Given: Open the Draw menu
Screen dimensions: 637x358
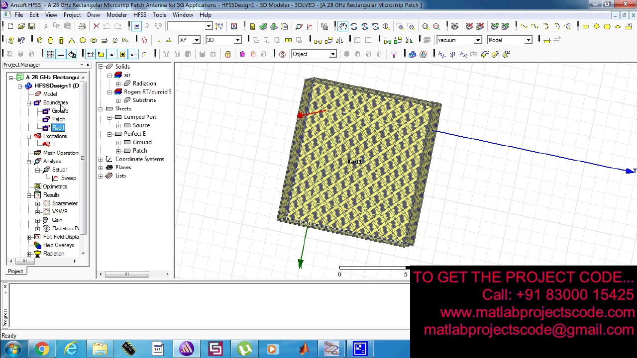Looking at the screenshot, I should (94, 15).
